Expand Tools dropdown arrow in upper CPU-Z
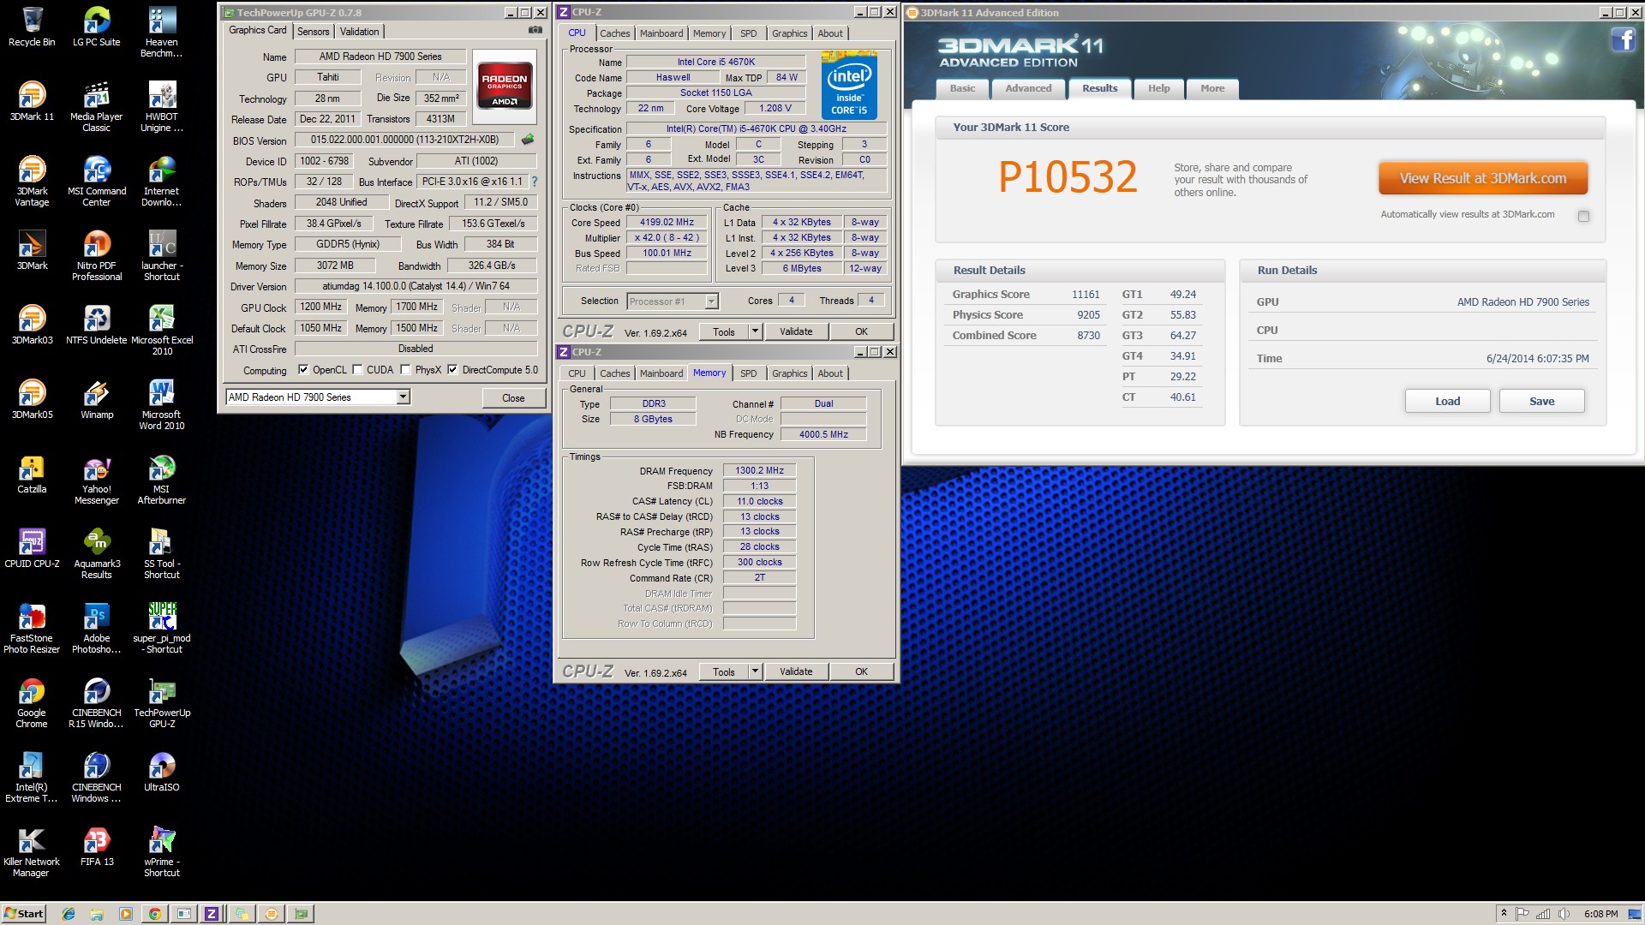This screenshot has width=1645, height=925. (x=755, y=331)
